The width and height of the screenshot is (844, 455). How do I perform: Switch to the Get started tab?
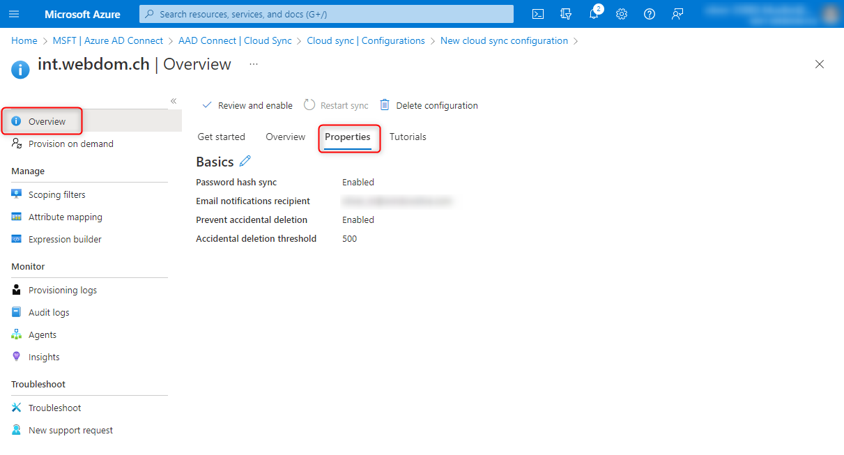click(x=222, y=137)
